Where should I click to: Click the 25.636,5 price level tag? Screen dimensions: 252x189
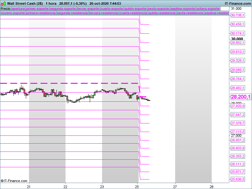[x=238, y=179]
